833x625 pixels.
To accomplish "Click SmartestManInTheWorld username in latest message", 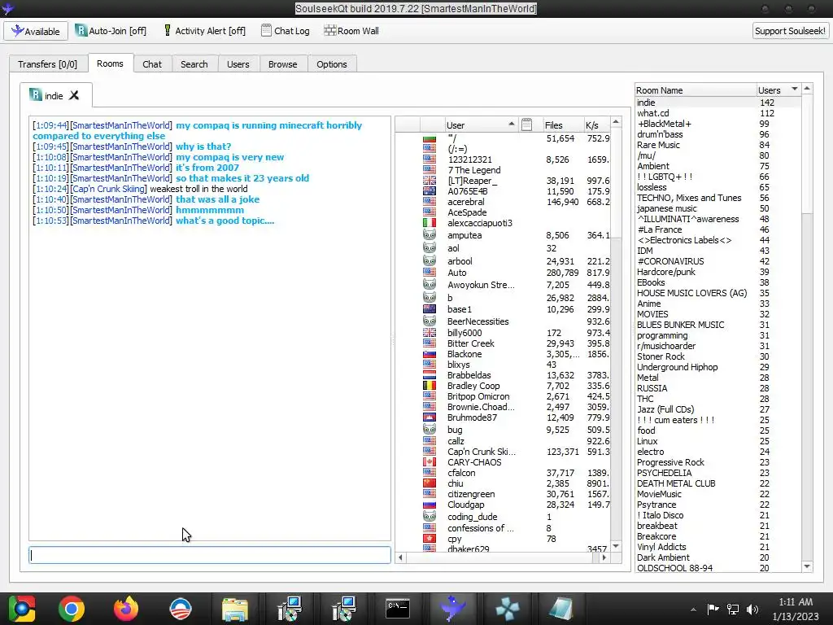I will (x=121, y=221).
